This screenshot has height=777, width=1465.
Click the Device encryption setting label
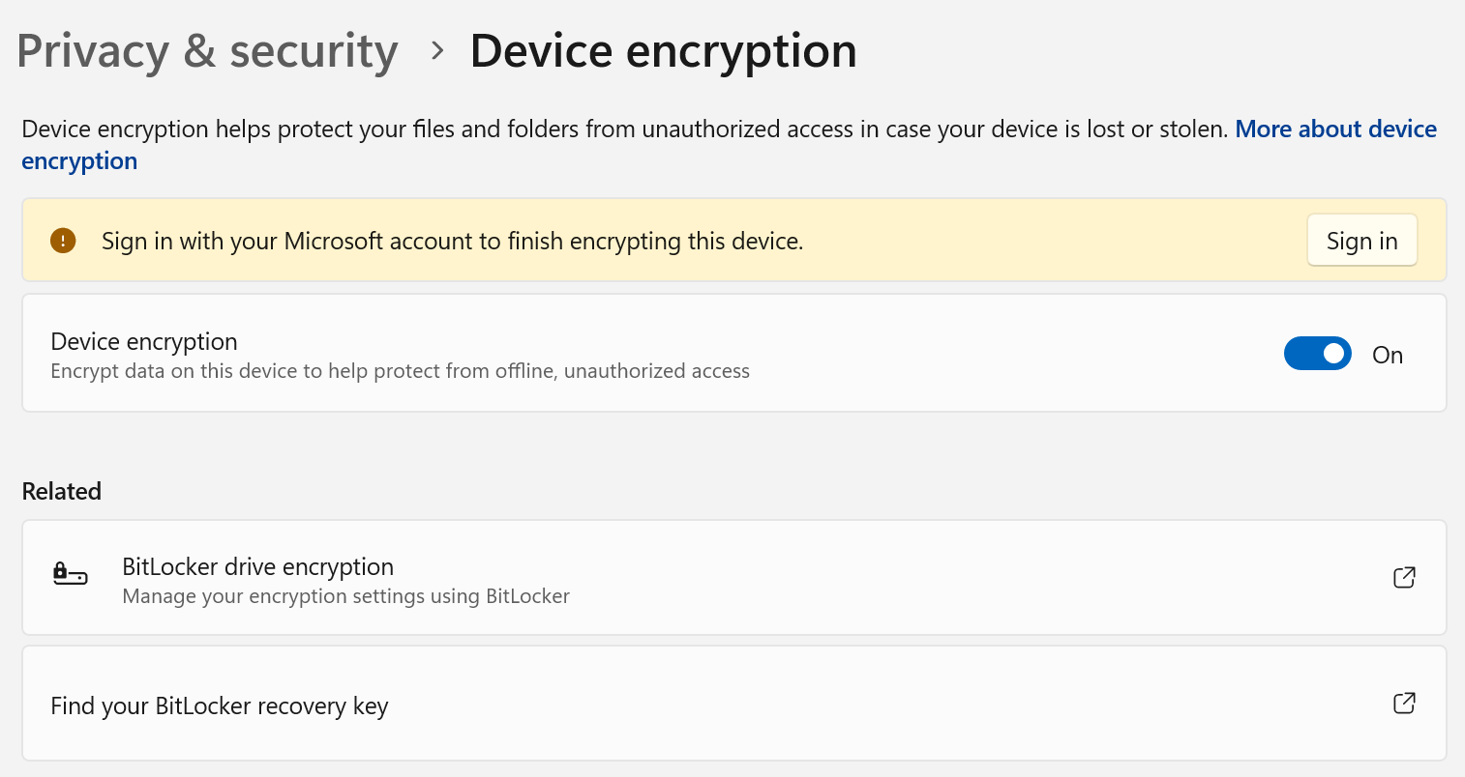[x=144, y=341]
